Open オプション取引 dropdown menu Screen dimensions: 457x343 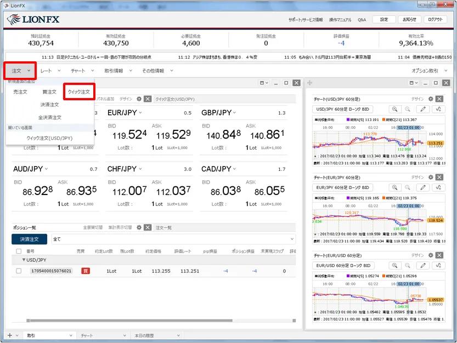tap(432, 71)
